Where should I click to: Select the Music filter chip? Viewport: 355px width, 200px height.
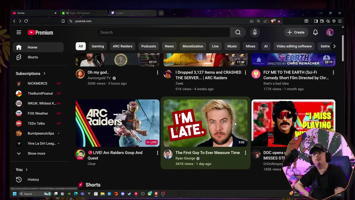click(x=232, y=46)
